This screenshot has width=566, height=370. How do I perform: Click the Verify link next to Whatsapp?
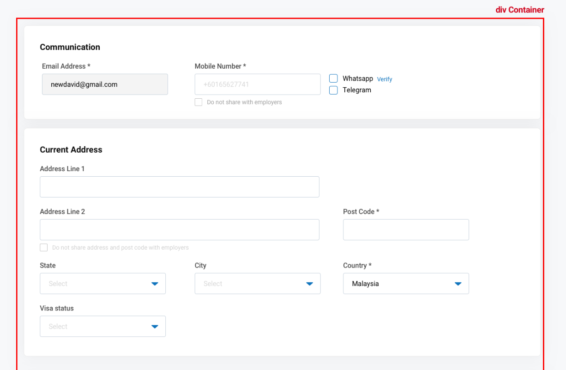385,79
